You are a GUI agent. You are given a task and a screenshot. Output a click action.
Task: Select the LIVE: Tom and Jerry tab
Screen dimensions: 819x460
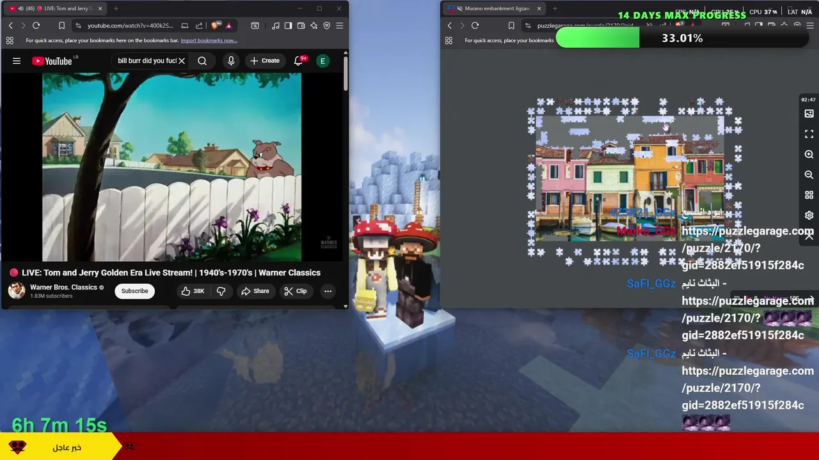(x=54, y=8)
